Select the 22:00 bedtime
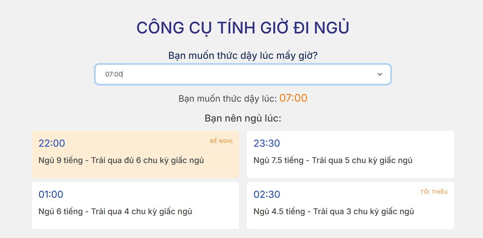The image size is (483, 238). tap(52, 143)
